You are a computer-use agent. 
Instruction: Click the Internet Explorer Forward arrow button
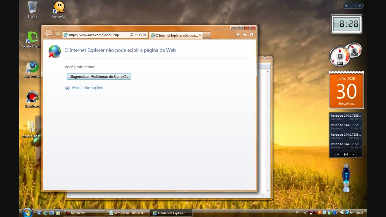coord(58,35)
